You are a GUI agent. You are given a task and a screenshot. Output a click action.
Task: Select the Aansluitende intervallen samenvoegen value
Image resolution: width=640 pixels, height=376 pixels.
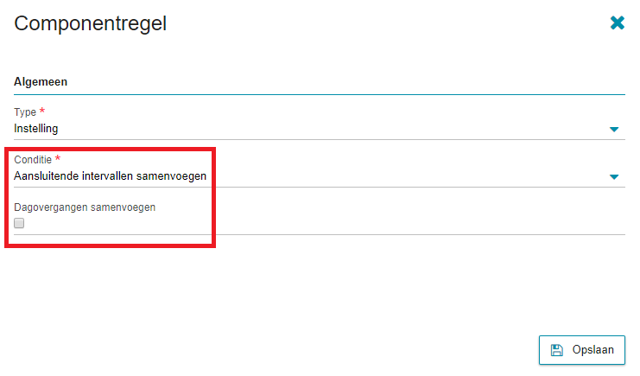(111, 176)
